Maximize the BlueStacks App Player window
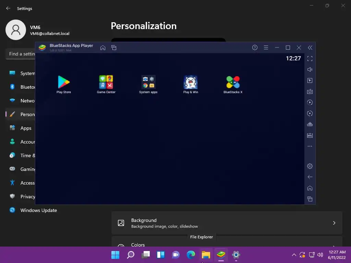 [x=288, y=48]
